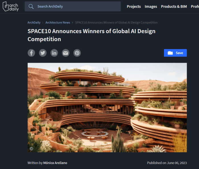This screenshot has height=169, width=199.
Task: Click the search magnifier icon
Action: coord(31,6)
